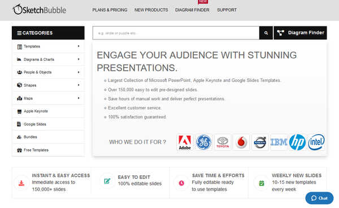Click the Toyota client logo
Viewport: 339px width, 208px height.
pyautogui.click(x=223, y=142)
